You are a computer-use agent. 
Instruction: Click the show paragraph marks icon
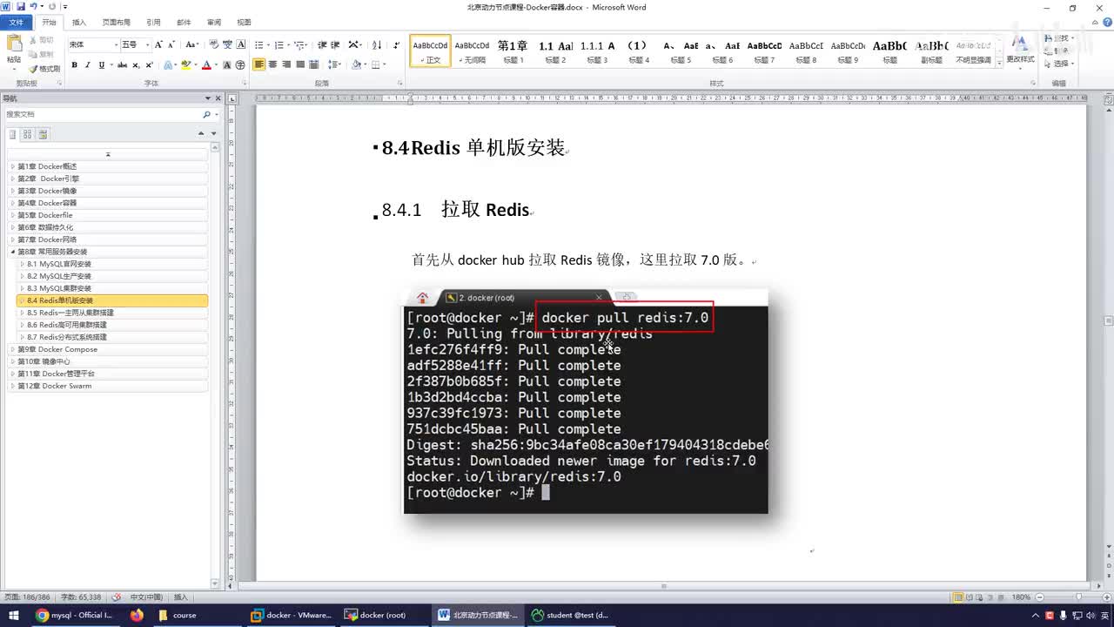[397, 44]
